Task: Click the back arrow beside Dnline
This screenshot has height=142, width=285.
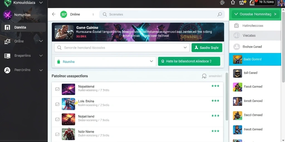Action: (x=54, y=14)
